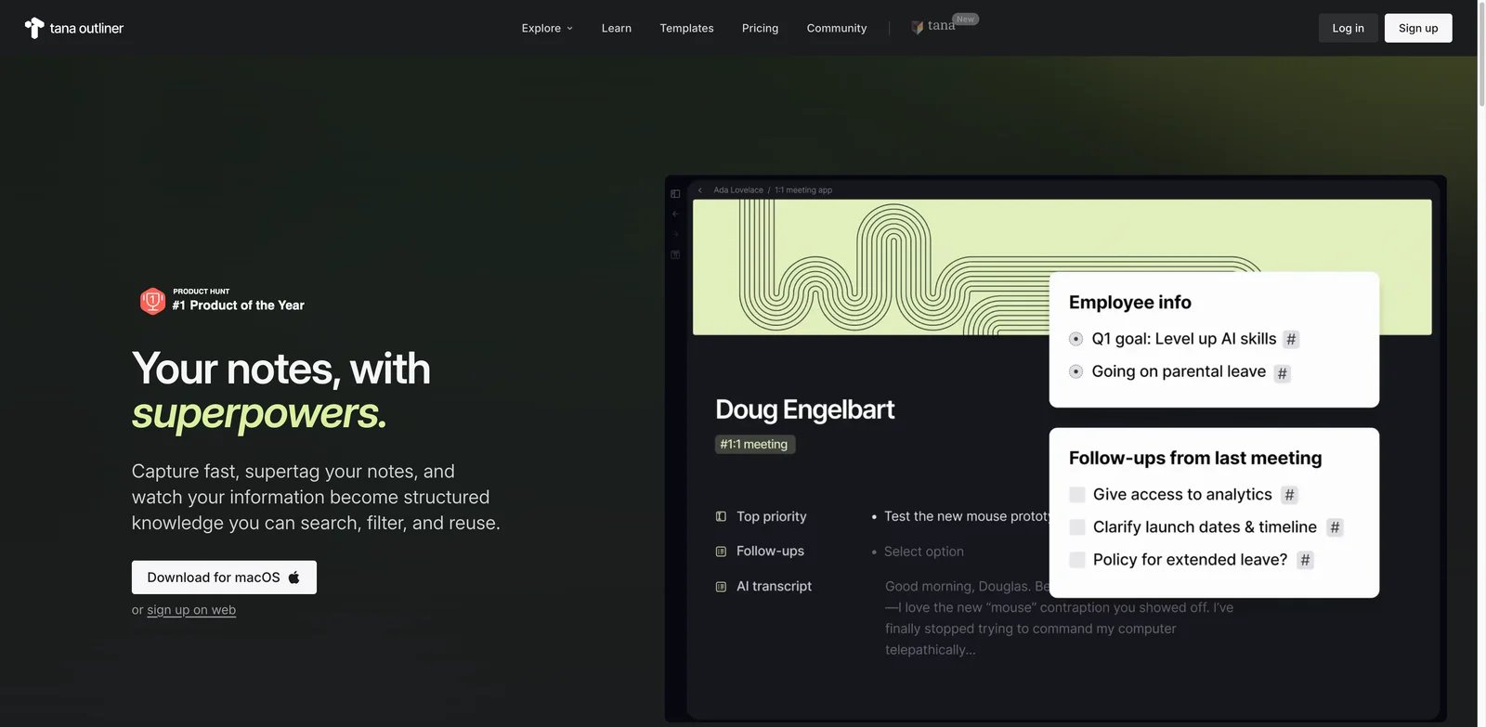Click the Tana logo icon
1486x727 pixels.
(34, 28)
